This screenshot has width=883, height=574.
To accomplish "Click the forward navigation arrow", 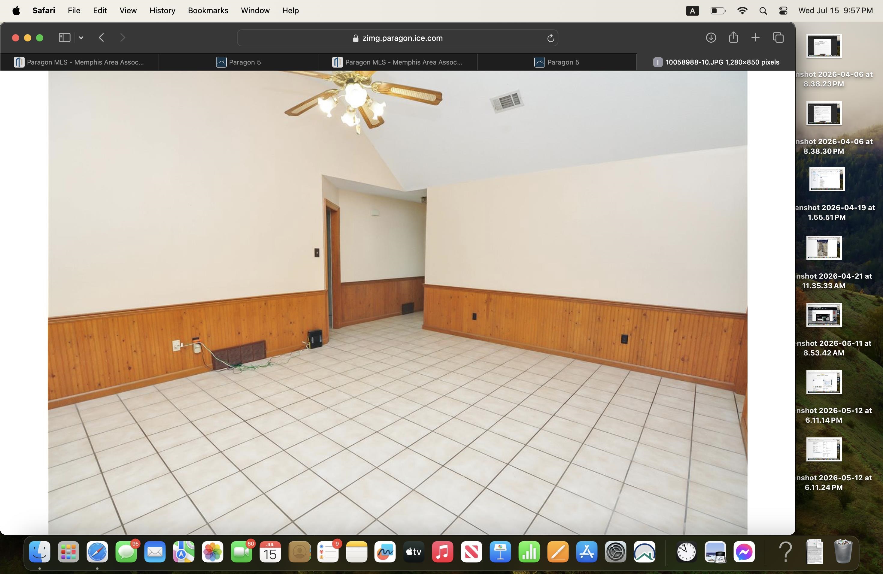I will pos(123,38).
